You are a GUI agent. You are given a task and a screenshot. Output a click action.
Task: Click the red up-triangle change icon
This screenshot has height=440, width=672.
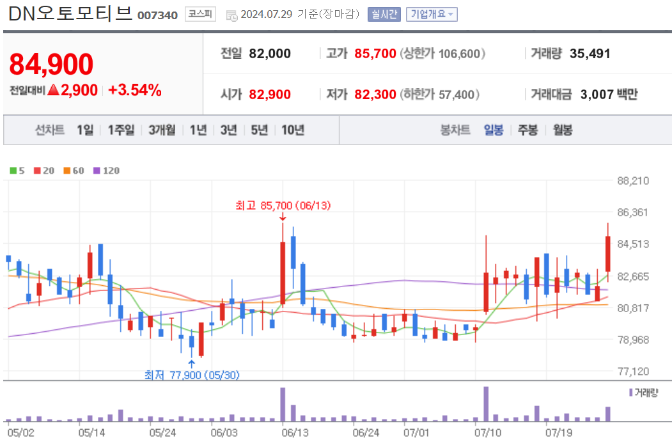[54, 90]
